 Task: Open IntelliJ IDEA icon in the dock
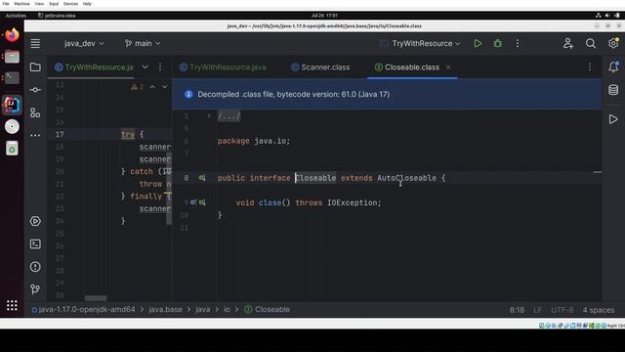click(12, 105)
